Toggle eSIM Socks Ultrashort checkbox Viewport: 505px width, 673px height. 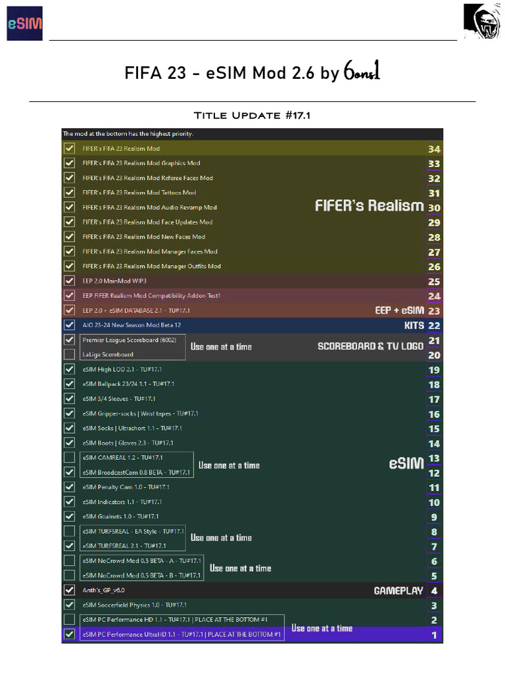(x=69, y=429)
